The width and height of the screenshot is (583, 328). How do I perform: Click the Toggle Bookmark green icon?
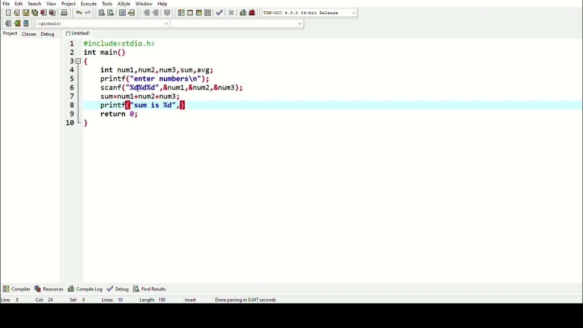point(17,23)
